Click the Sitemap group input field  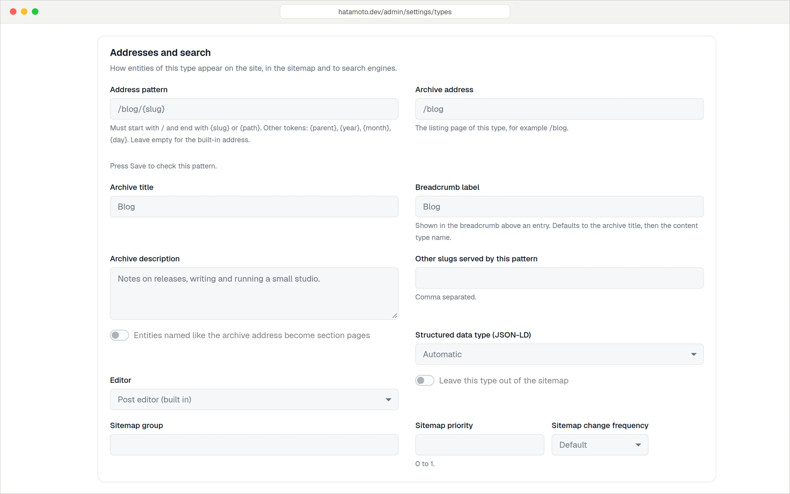[254, 444]
